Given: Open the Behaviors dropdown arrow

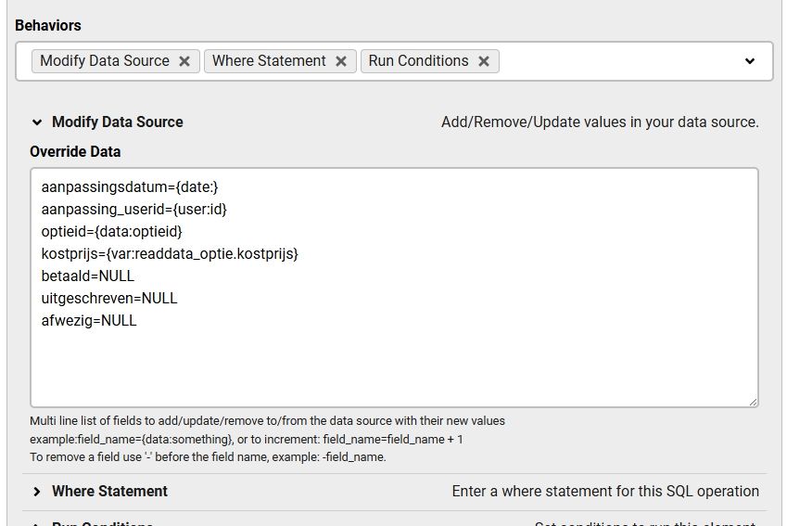Looking at the screenshot, I should (x=750, y=61).
